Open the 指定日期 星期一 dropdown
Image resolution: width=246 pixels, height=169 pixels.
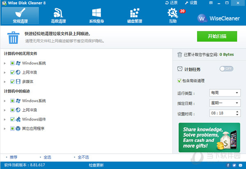225,103
